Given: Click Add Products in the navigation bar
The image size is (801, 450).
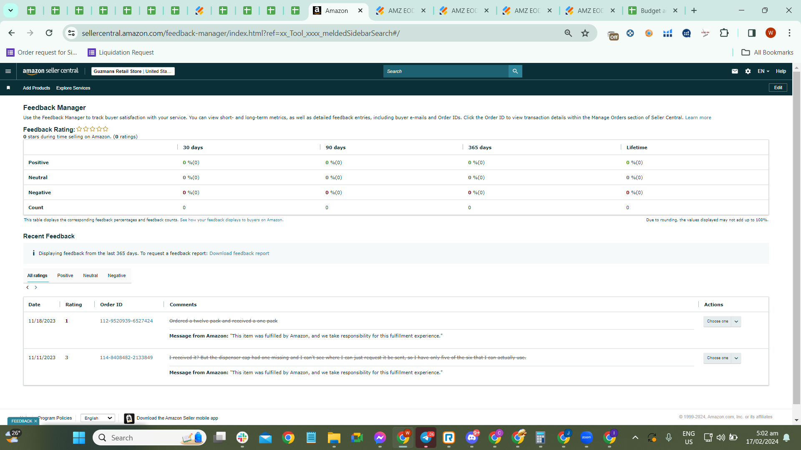Looking at the screenshot, I should [36, 88].
